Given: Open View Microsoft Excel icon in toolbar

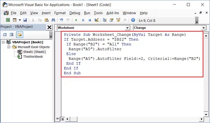Looking at the screenshot, I should (8, 20).
